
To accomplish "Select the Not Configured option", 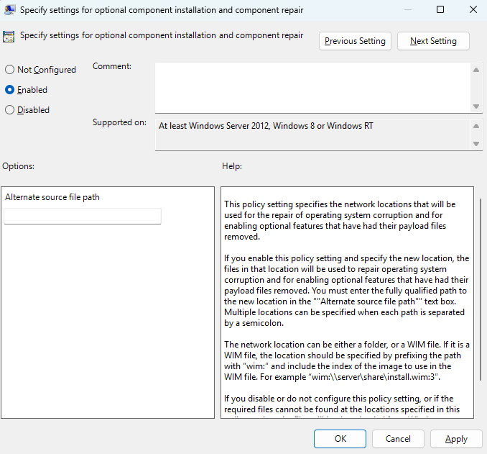I will (x=10, y=70).
